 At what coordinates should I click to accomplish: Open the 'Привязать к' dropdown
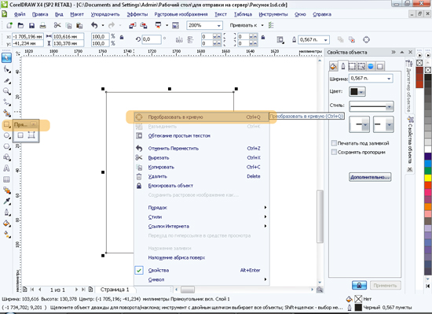click(262, 25)
